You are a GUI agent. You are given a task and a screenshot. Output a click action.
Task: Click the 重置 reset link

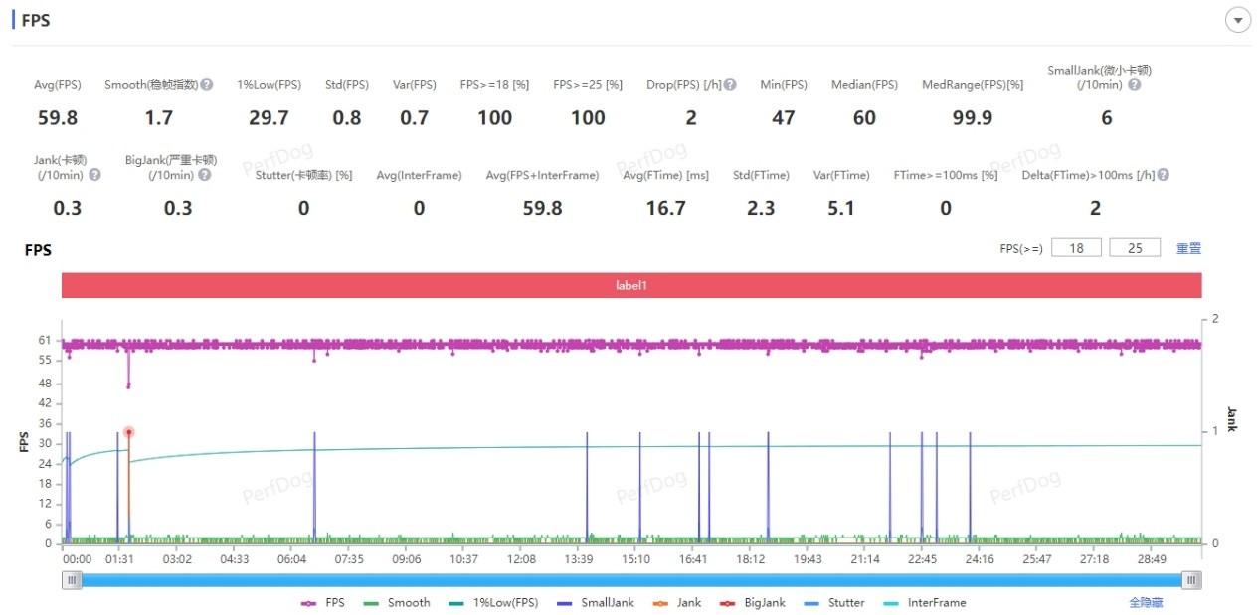[1188, 248]
